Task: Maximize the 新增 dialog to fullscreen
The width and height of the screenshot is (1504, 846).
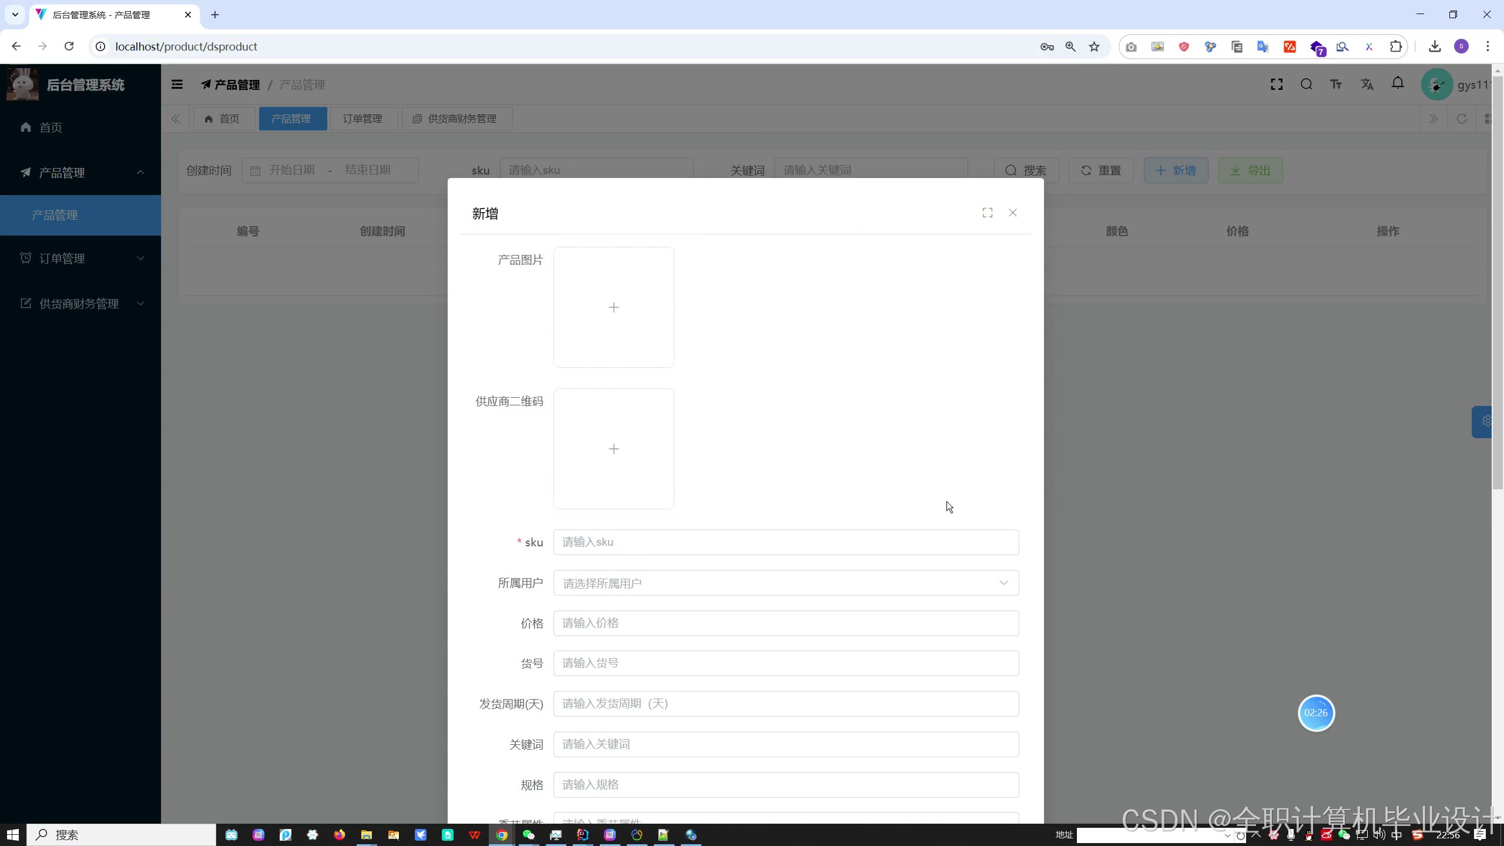Action: point(987,213)
